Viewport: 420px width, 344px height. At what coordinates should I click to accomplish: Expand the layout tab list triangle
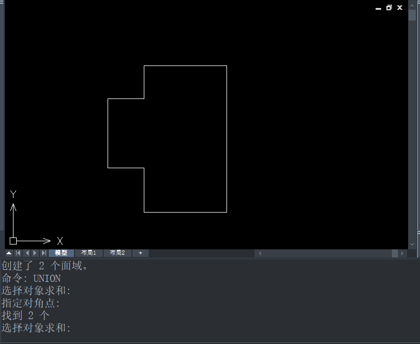point(9,253)
